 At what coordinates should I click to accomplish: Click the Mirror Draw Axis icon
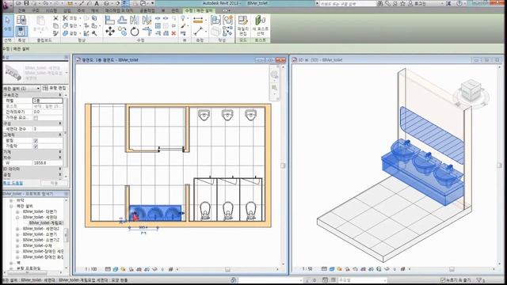(147, 20)
